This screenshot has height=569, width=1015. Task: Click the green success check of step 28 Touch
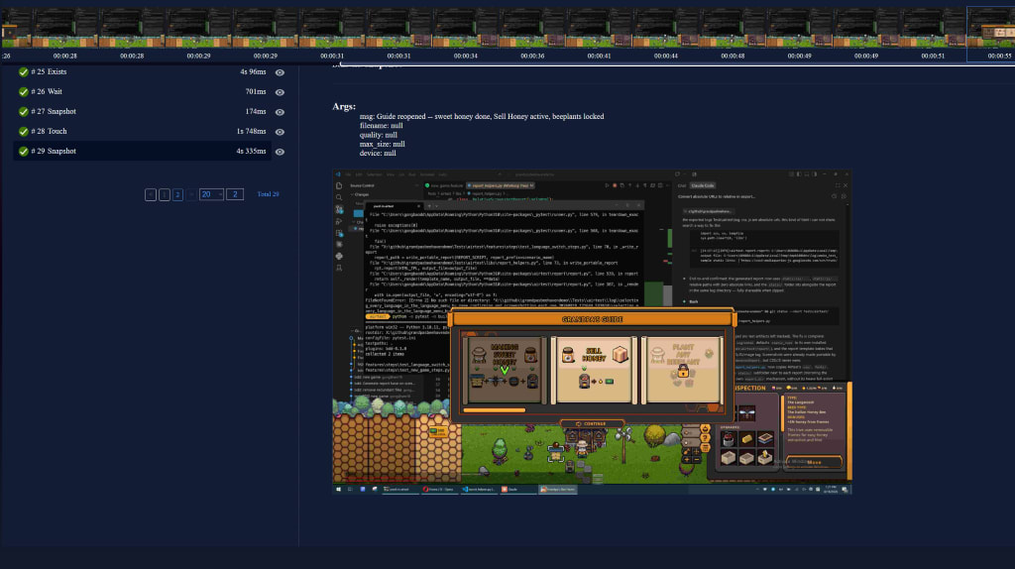coord(24,132)
